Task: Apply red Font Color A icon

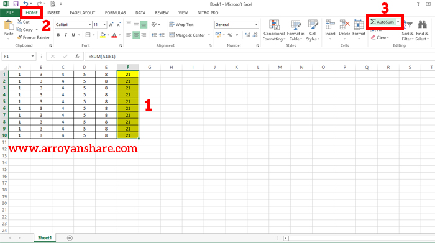Action: pyautogui.click(x=114, y=35)
